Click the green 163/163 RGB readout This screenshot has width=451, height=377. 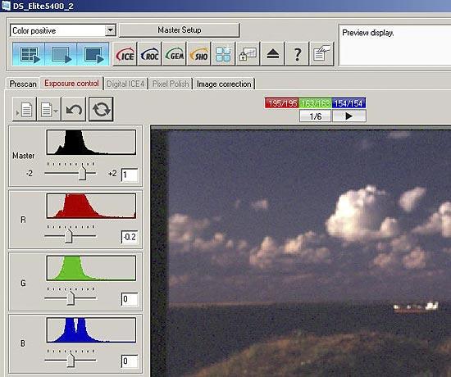(x=315, y=103)
